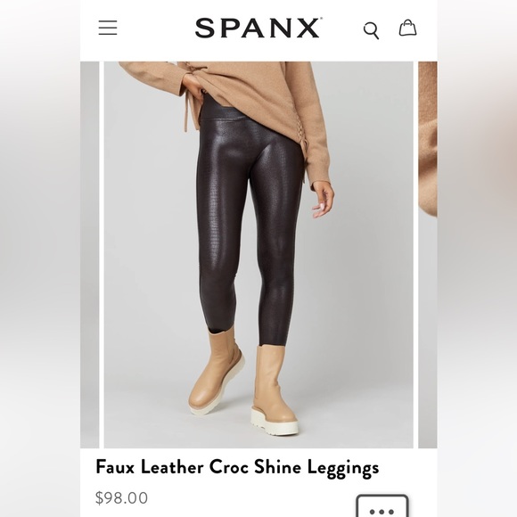Click the $98.00 price text

(x=121, y=498)
